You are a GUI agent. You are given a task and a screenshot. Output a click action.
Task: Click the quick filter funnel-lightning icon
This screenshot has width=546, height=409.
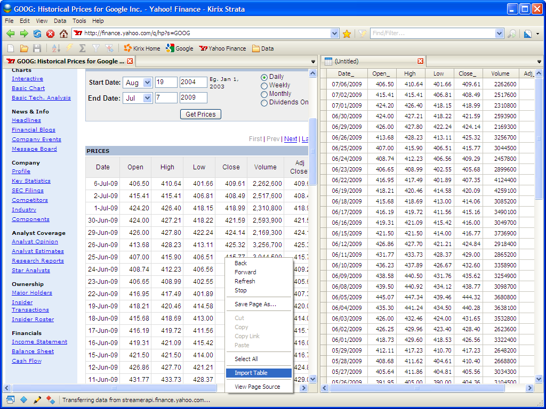[363, 34]
